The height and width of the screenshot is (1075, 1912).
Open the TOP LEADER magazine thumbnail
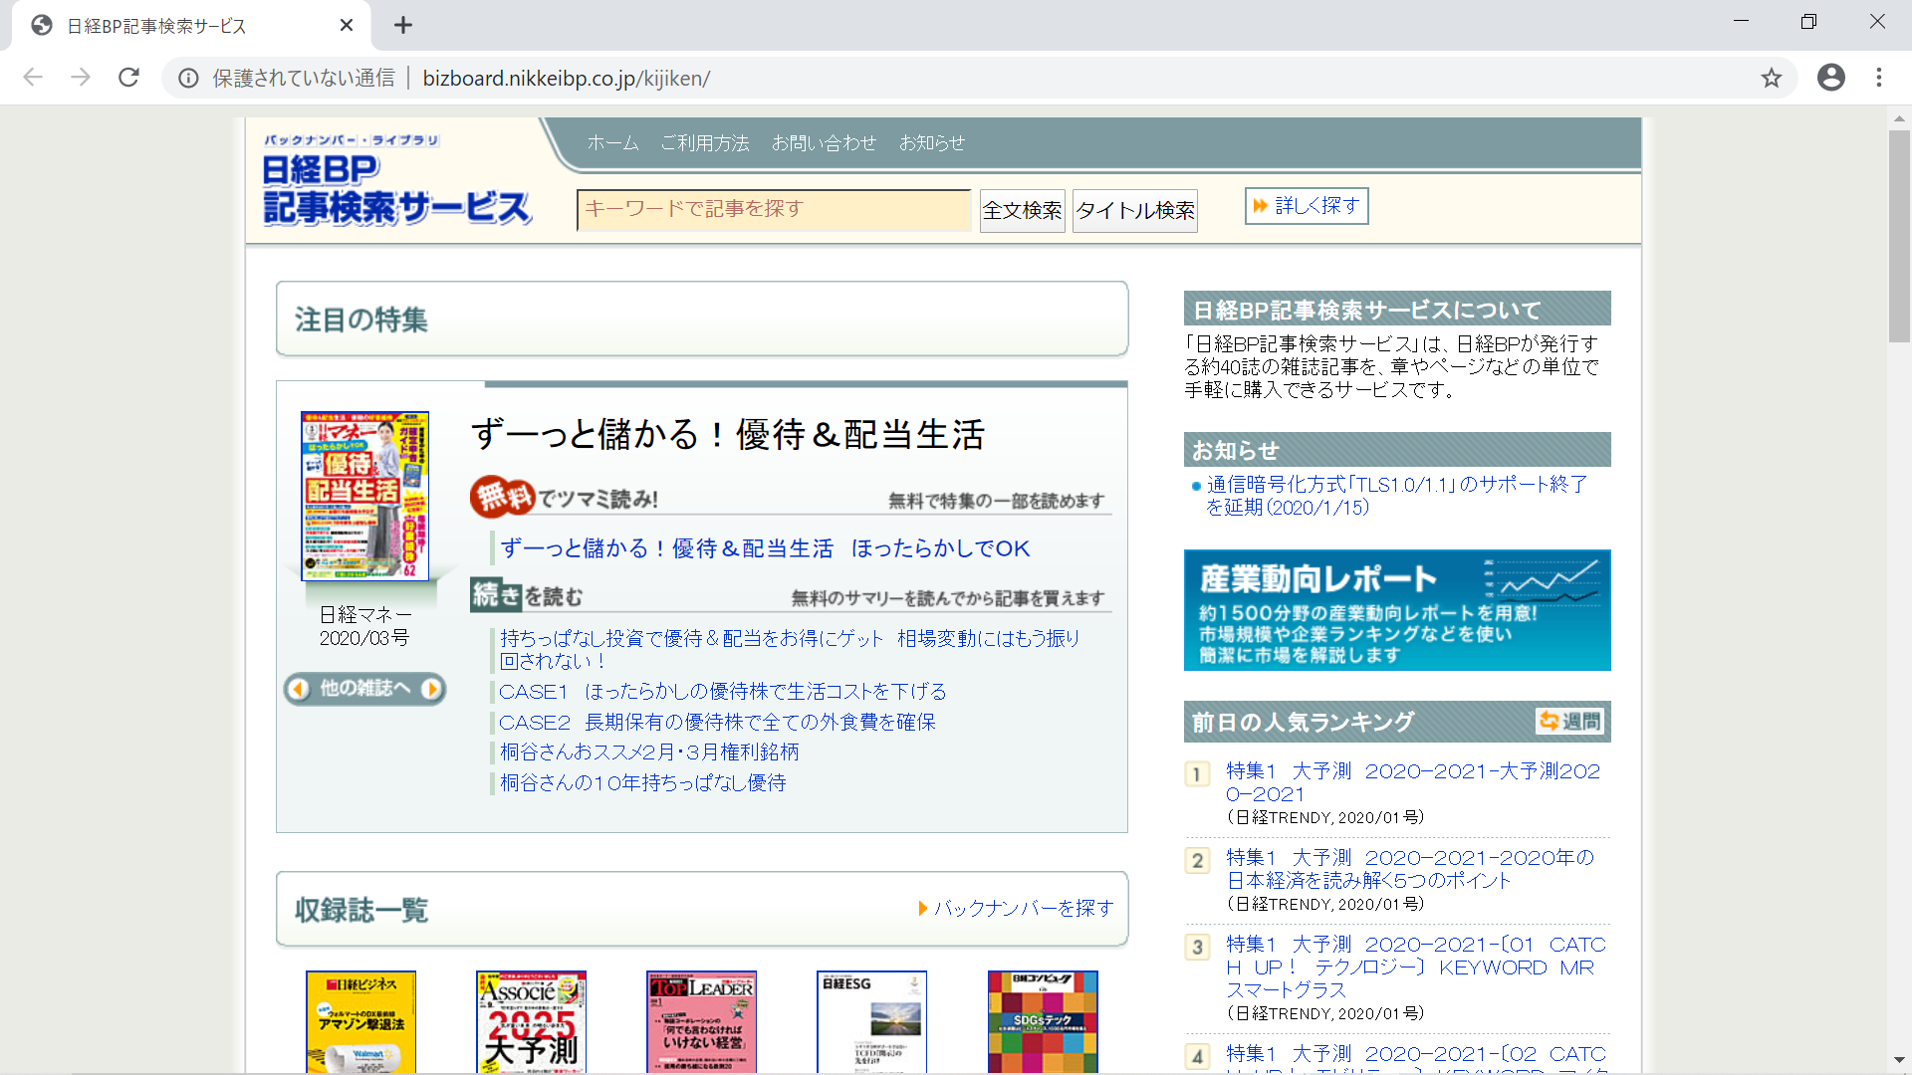tap(701, 1021)
